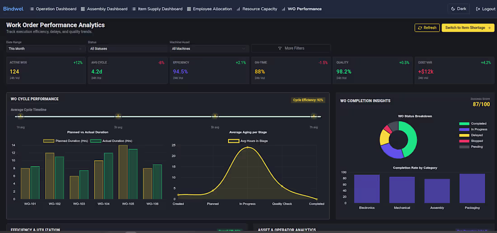
Task: Expand the Status dropdown showing All Statuses
Action: 127,48
